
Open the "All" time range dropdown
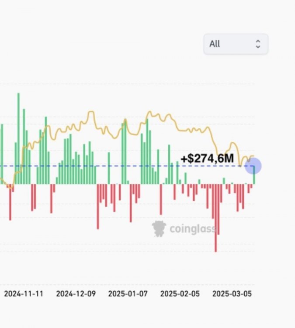point(235,44)
